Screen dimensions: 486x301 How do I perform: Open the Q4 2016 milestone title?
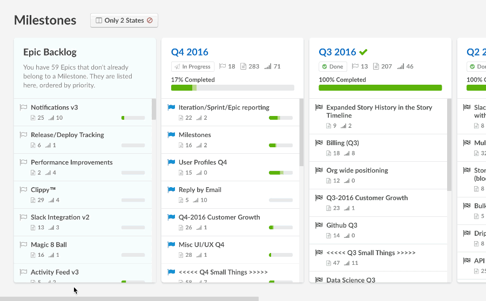click(190, 52)
